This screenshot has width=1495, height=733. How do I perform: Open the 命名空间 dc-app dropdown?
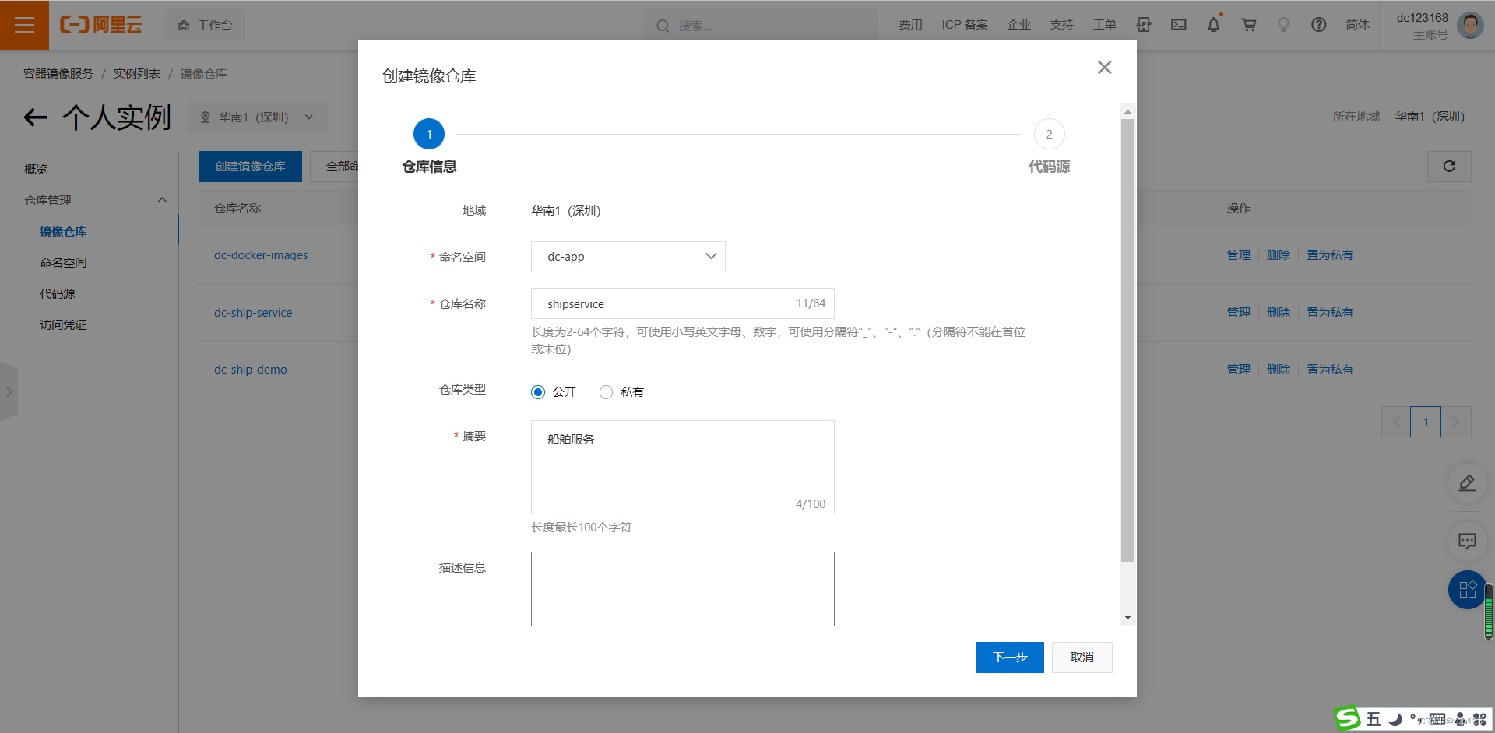tap(628, 256)
